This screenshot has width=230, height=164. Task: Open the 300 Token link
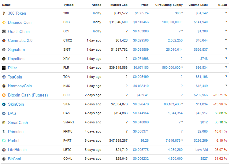pyautogui.click(x=17, y=13)
